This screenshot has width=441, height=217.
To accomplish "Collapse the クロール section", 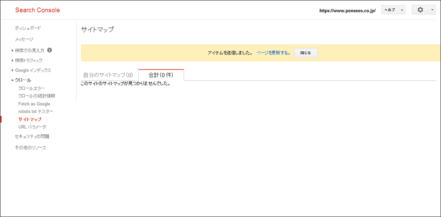I will [23, 80].
